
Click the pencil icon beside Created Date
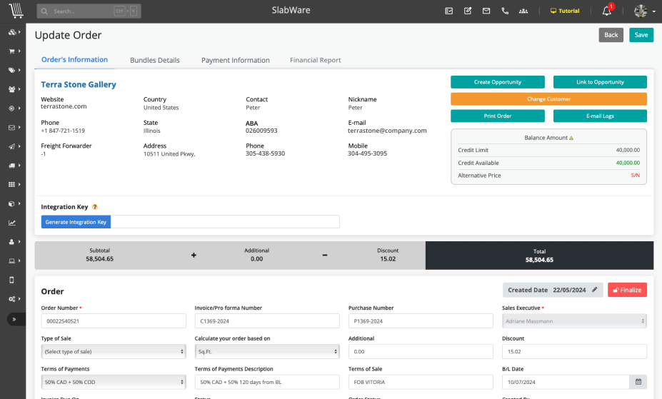[595, 290]
